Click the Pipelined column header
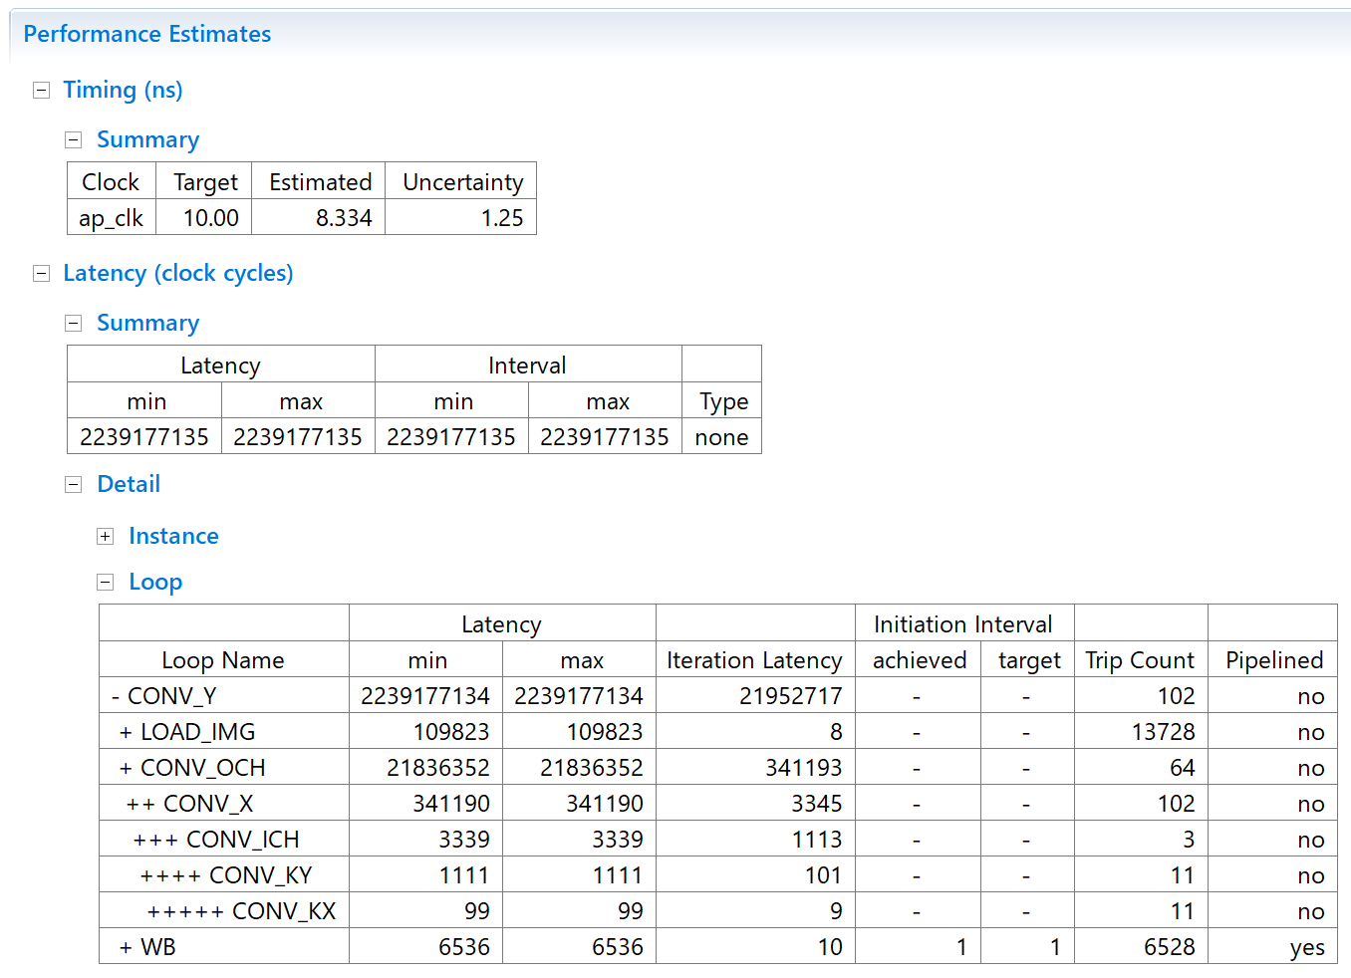The width and height of the screenshot is (1351, 978). tap(1272, 659)
